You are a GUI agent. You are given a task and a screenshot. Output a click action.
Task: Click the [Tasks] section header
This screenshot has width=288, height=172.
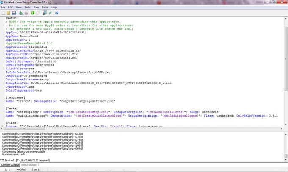point(11,108)
